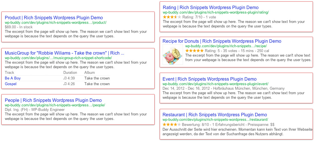Image resolution: width=316 pixels, height=142 pixels.
Task: Click the MusicGroup Robbie Williams result title
Action: point(65,53)
